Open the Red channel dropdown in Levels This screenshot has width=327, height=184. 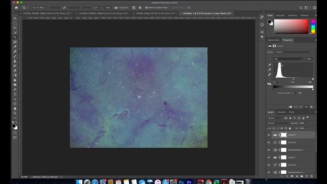(288, 59)
